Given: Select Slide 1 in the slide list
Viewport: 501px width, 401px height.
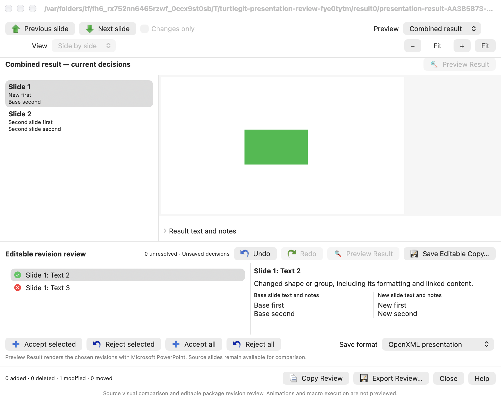Looking at the screenshot, I should click(79, 94).
